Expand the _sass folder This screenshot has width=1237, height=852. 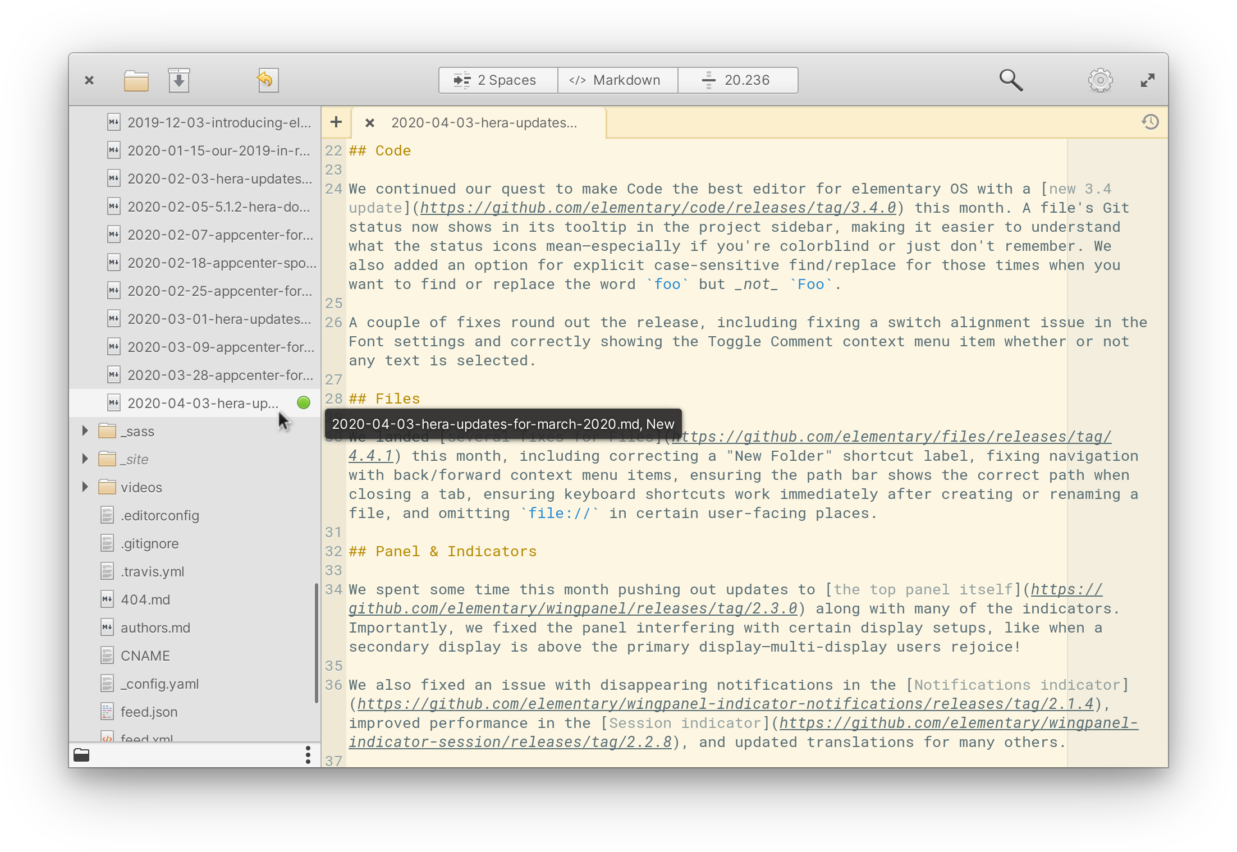(85, 430)
